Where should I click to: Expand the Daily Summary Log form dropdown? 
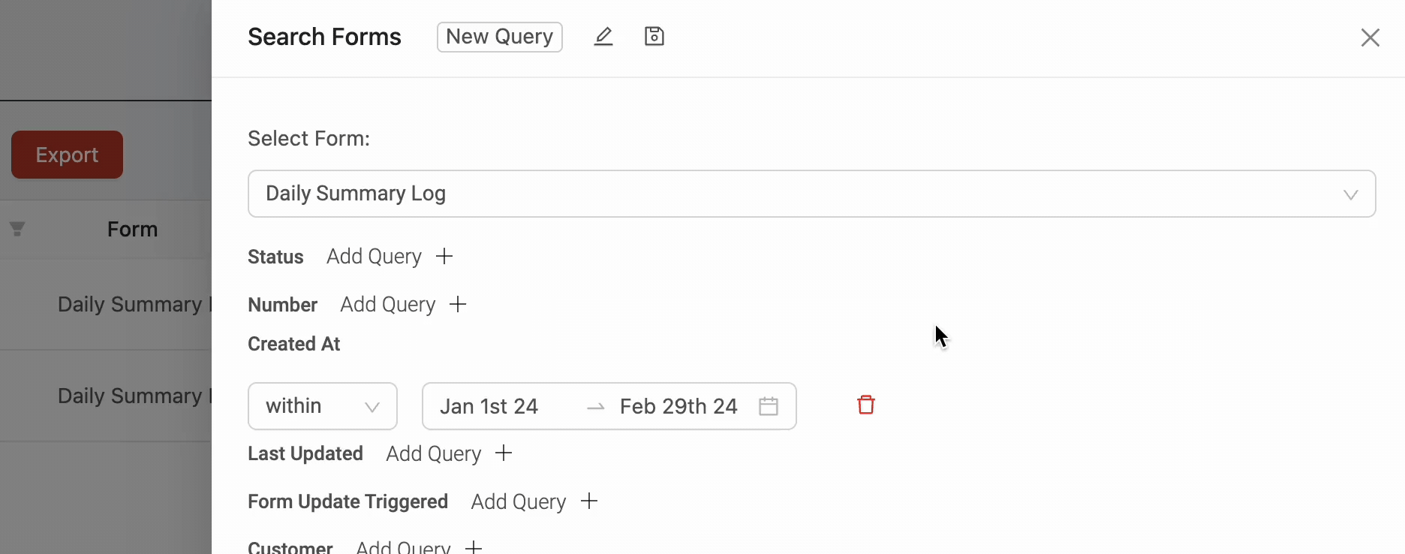coord(811,194)
